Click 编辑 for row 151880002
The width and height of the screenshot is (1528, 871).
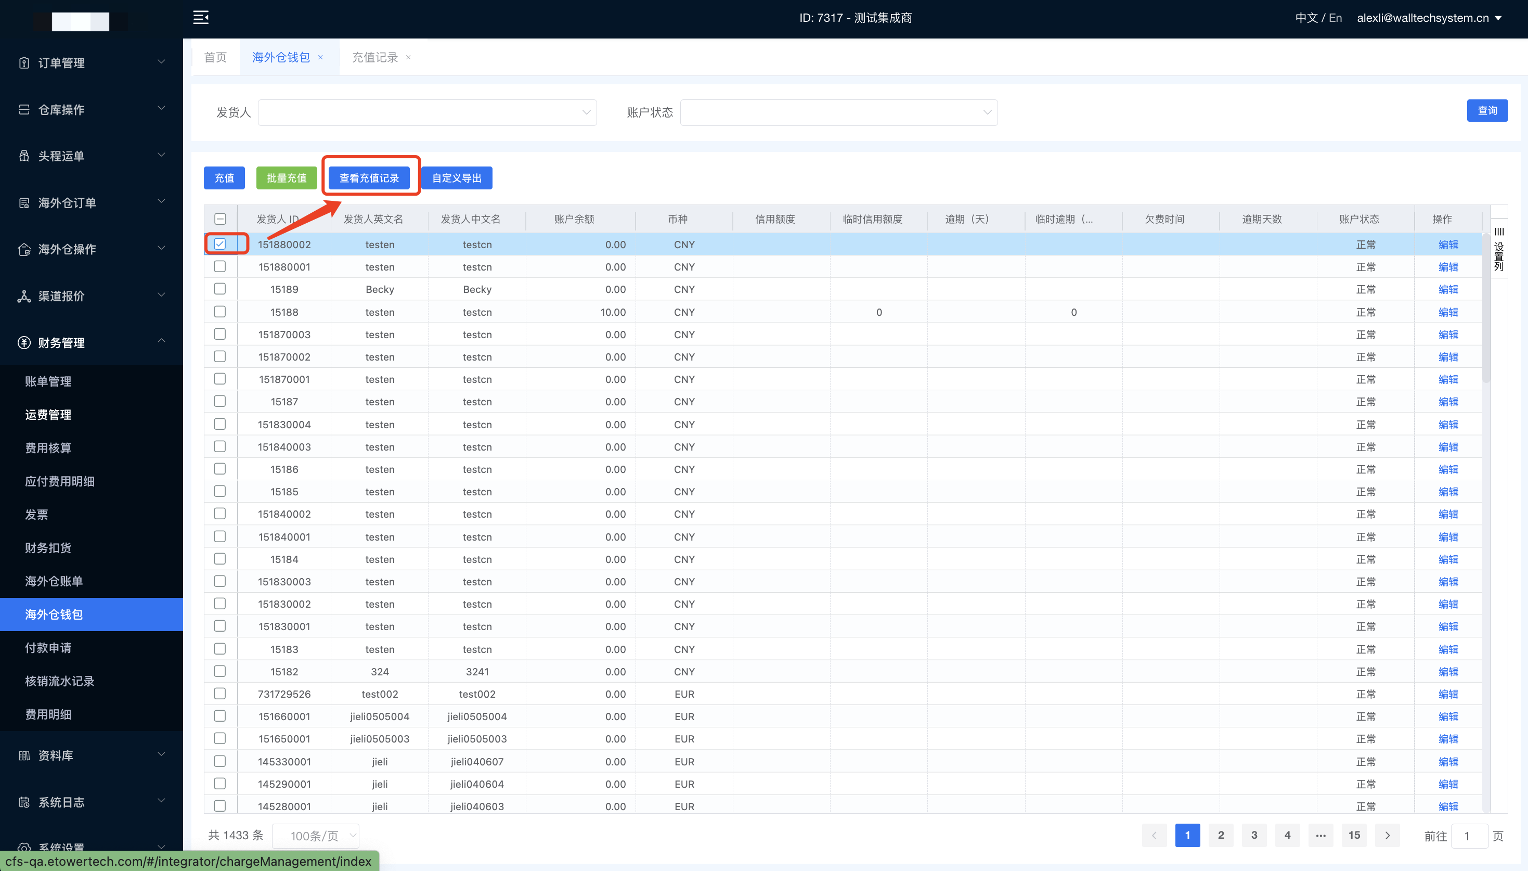click(x=1448, y=244)
